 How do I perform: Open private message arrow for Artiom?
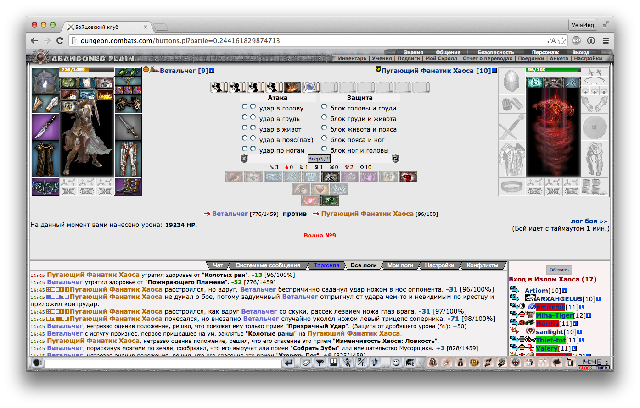point(515,290)
